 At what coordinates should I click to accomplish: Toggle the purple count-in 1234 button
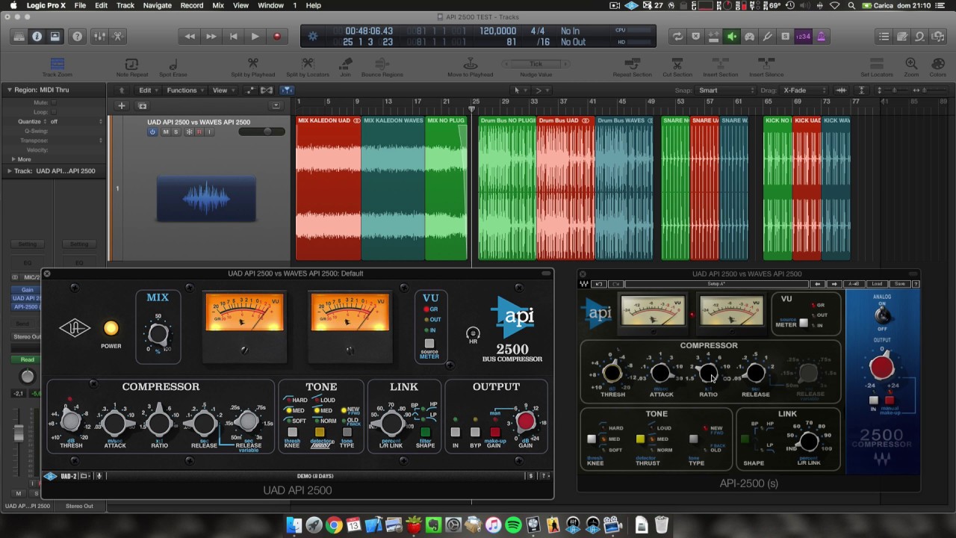pyautogui.click(x=803, y=36)
